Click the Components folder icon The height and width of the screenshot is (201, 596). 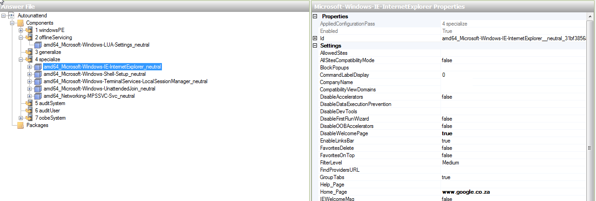[20, 23]
